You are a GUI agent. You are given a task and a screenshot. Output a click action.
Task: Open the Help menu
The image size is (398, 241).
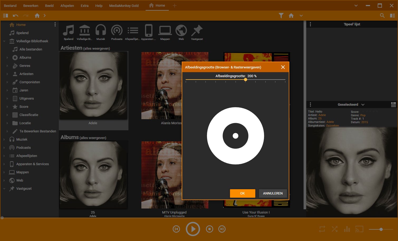[99, 6]
